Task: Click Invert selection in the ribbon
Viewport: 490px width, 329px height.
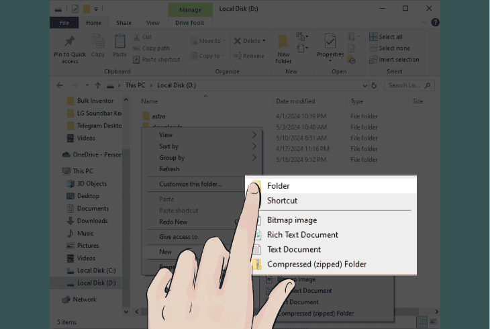Action: click(394, 59)
